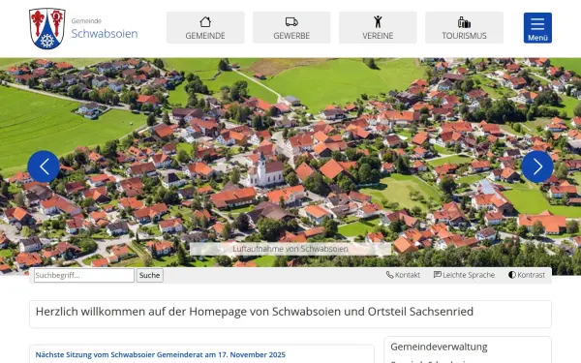The height and width of the screenshot is (363, 581).
Task: Open Nächste Sitzung Gemeinderat 17. November news link
Action: tap(161, 354)
